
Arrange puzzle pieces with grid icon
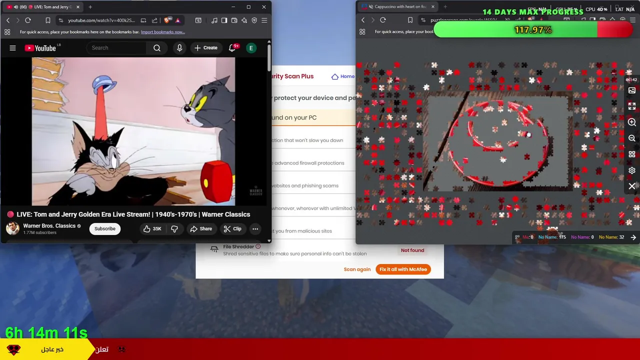pyautogui.click(x=632, y=154)
